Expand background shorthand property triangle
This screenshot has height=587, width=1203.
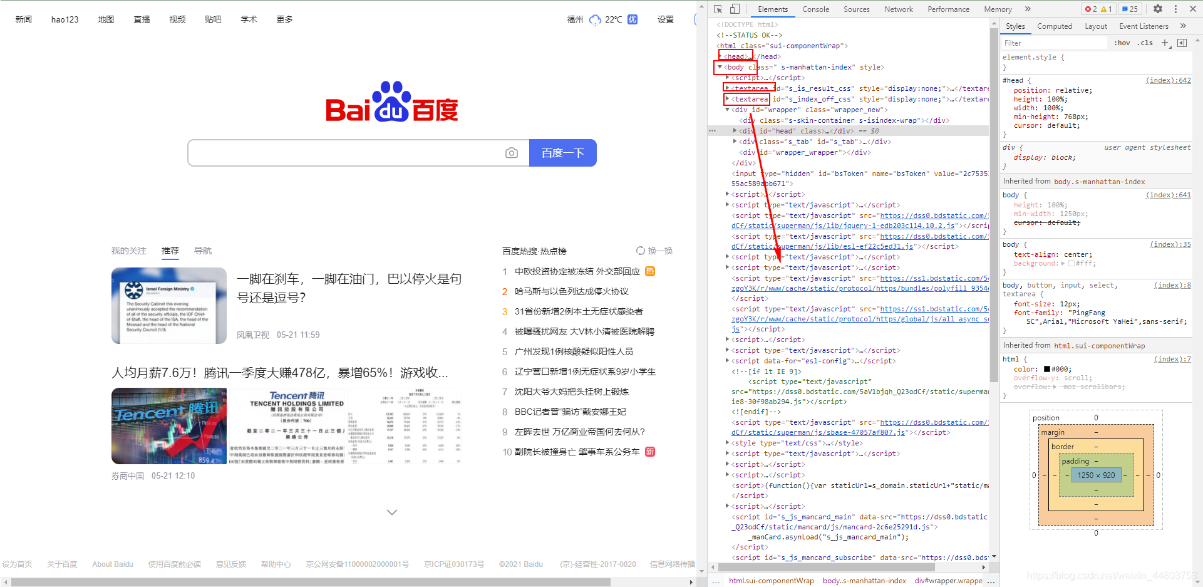coord(1063,263)
